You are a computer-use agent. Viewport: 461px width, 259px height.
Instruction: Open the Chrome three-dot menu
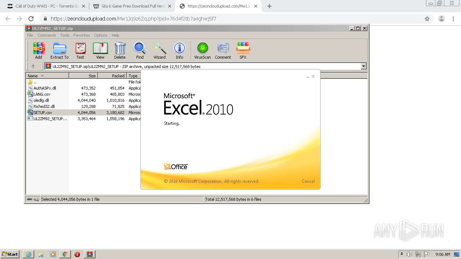(453, 19)
